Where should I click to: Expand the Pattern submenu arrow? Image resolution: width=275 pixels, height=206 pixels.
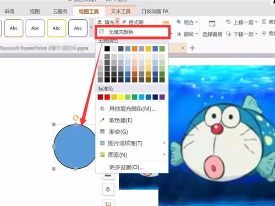point(164,154)
